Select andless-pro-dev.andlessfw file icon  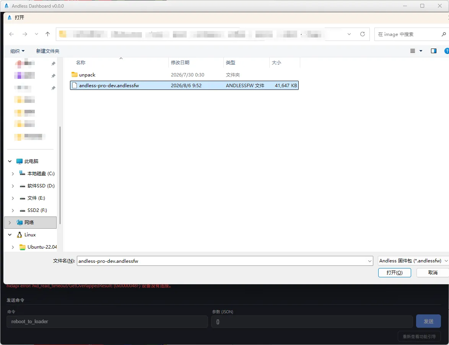[x=75, y=85]
